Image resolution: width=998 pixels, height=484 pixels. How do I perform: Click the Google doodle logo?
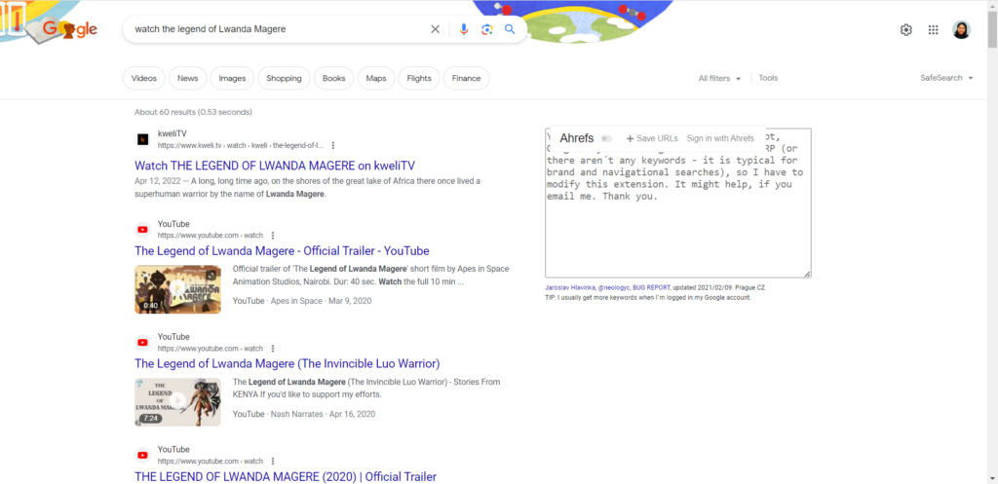[x=70, y=29]
